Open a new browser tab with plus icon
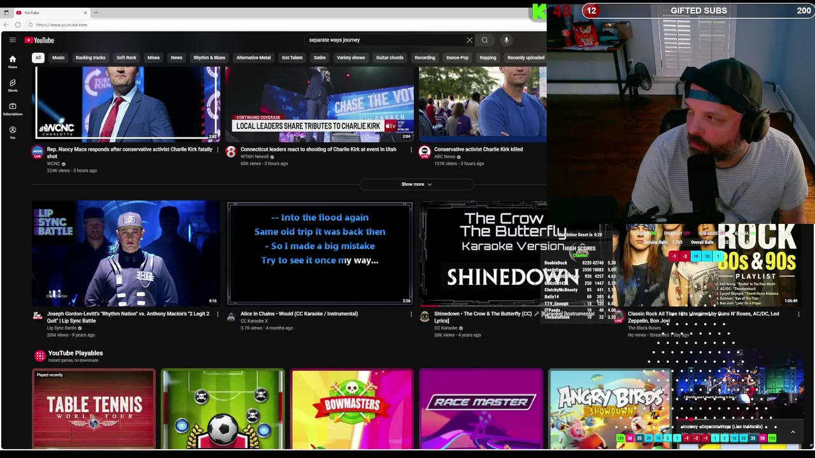This screenshot has height=458, width=815. 96,13
